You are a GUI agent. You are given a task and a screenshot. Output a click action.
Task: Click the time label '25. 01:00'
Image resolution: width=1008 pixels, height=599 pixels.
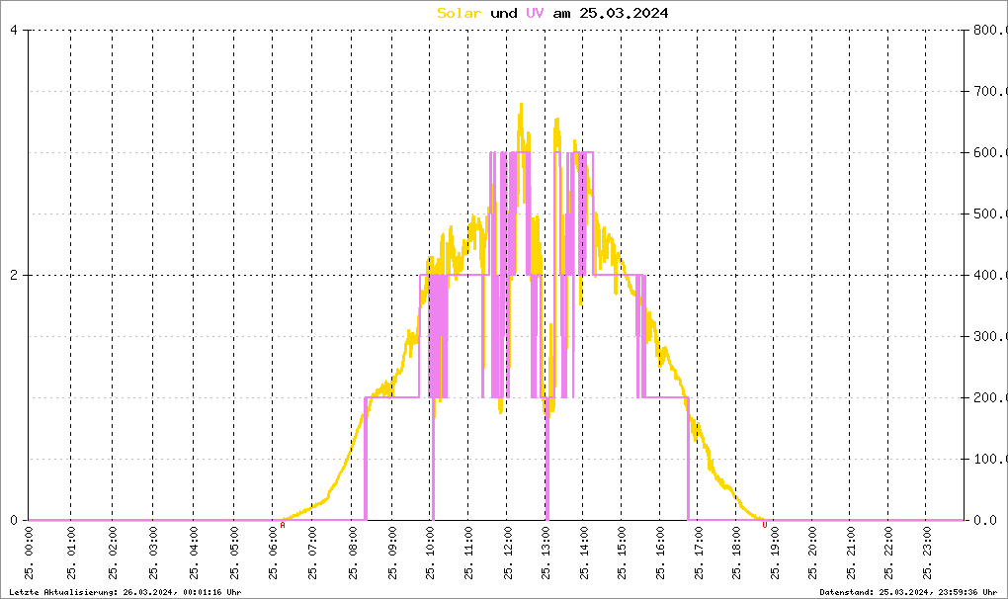click(x=71, y=553)
